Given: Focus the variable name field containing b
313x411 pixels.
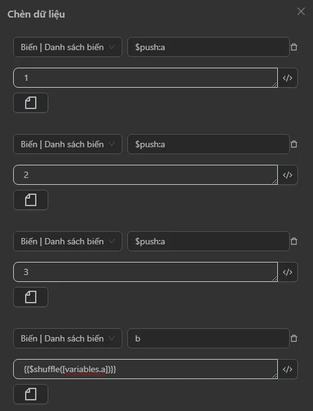Looking at the screenshot, I should tap(208, 338).
